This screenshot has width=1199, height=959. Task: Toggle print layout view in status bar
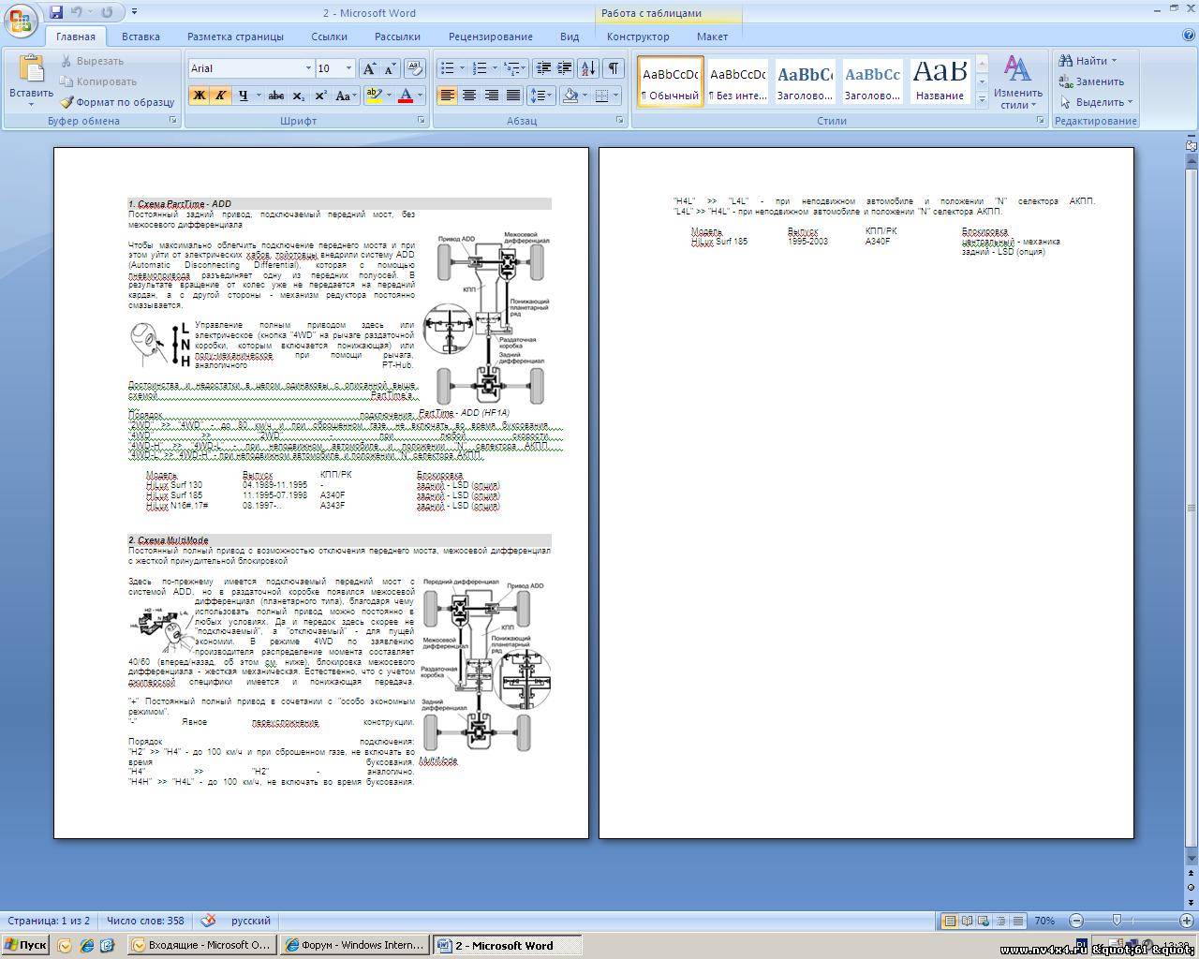pos(950,921)
